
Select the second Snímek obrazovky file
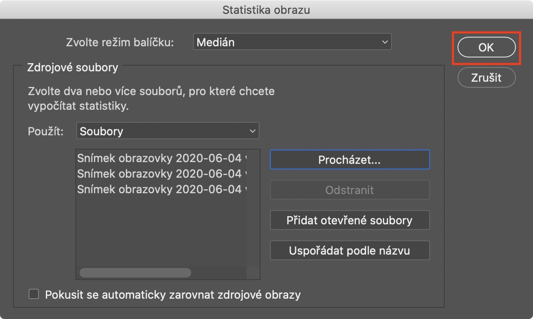coord(161,174)
